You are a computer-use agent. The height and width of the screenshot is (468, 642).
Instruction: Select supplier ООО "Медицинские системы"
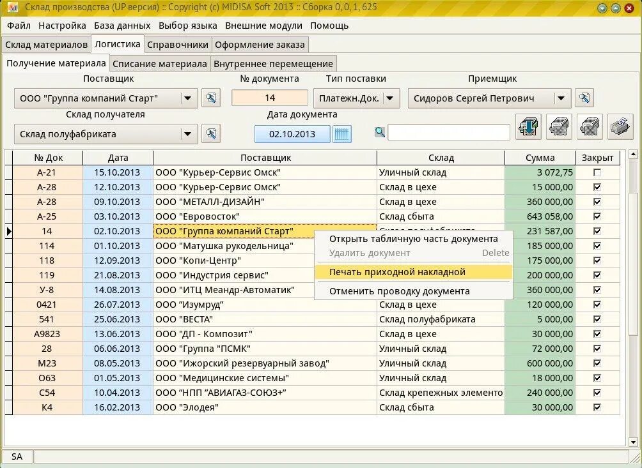click(265, 378)
